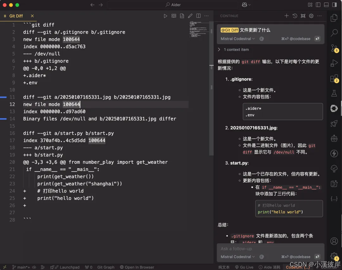Screen dimensions: 342x270
Task: Send top prompt with @codebase
Action: [x=296, y=39]
